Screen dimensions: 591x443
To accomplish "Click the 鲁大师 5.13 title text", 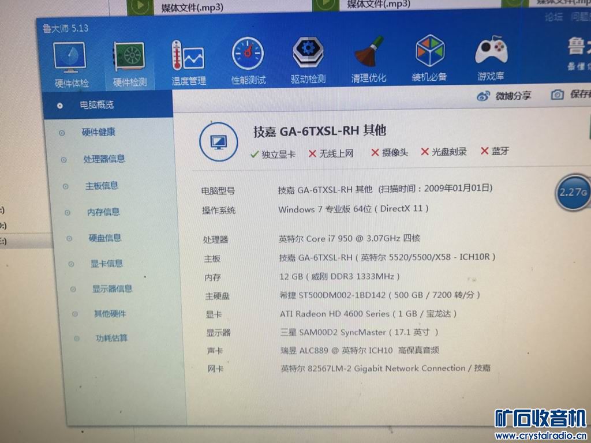I will (65, 28).
